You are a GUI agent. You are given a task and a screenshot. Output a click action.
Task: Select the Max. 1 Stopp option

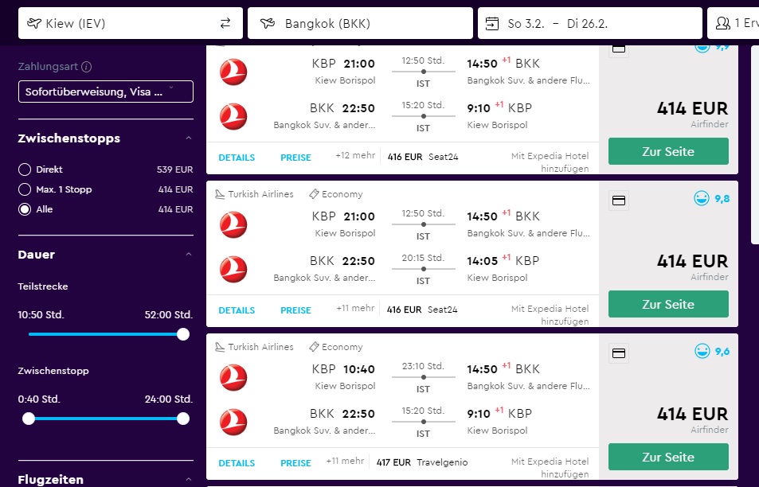[25, 189]
